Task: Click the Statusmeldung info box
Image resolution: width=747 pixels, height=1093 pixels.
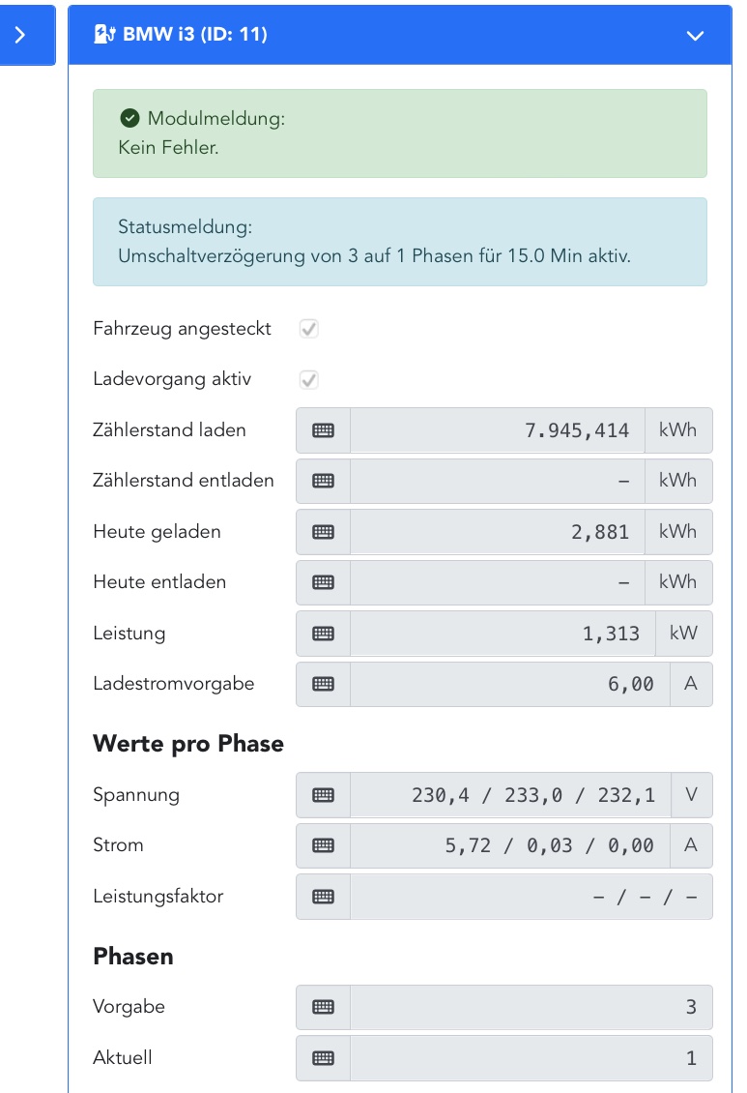Action: point(399,242)
